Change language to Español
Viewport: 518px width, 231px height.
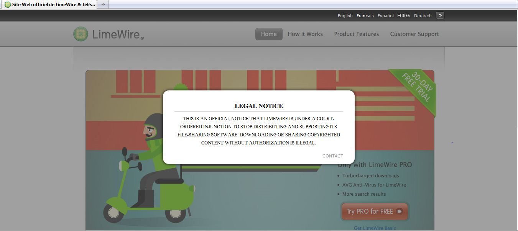pyautogui.click(x=385, y=16)
